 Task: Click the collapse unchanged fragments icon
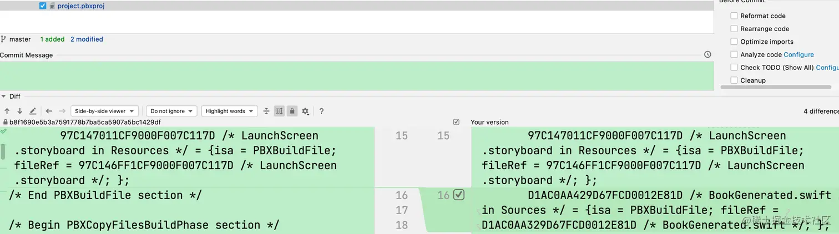[266, 111]
